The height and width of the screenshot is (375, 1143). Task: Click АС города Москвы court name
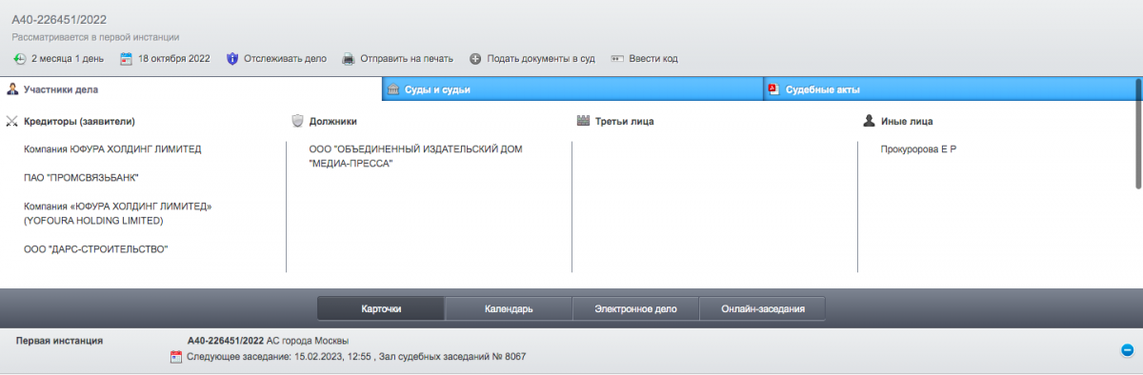(x=309, y=341)
